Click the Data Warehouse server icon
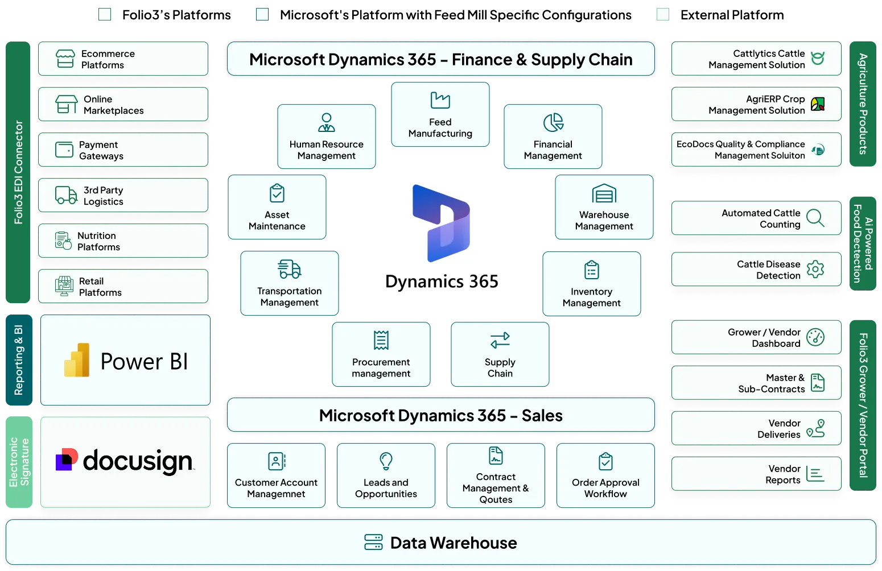Image resolution: width=882 pixels, height=571 pixels. (373, 543)
